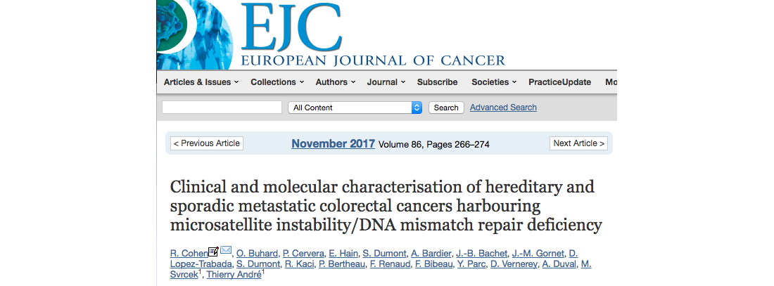Go to the Subscribe page
Image resolution: width=774 pixels, height=286 pixels.
point(438,82)
